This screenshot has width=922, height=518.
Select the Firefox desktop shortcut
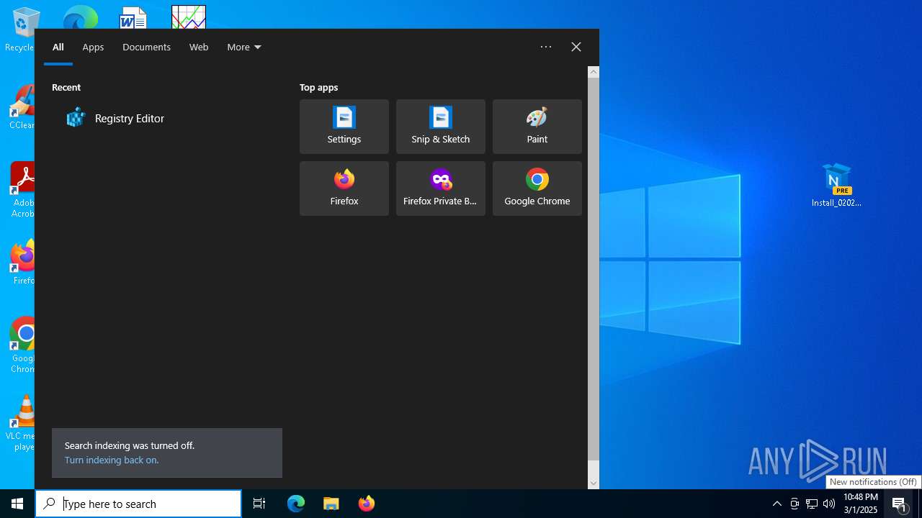coord(23,263)
